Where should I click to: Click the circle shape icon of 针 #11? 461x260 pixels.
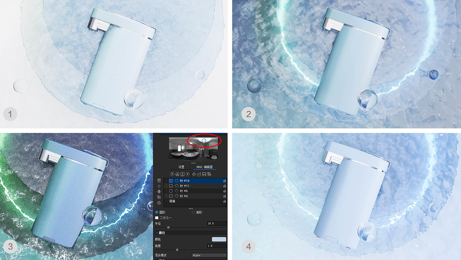pyautogui.click(x=176, y=186)
